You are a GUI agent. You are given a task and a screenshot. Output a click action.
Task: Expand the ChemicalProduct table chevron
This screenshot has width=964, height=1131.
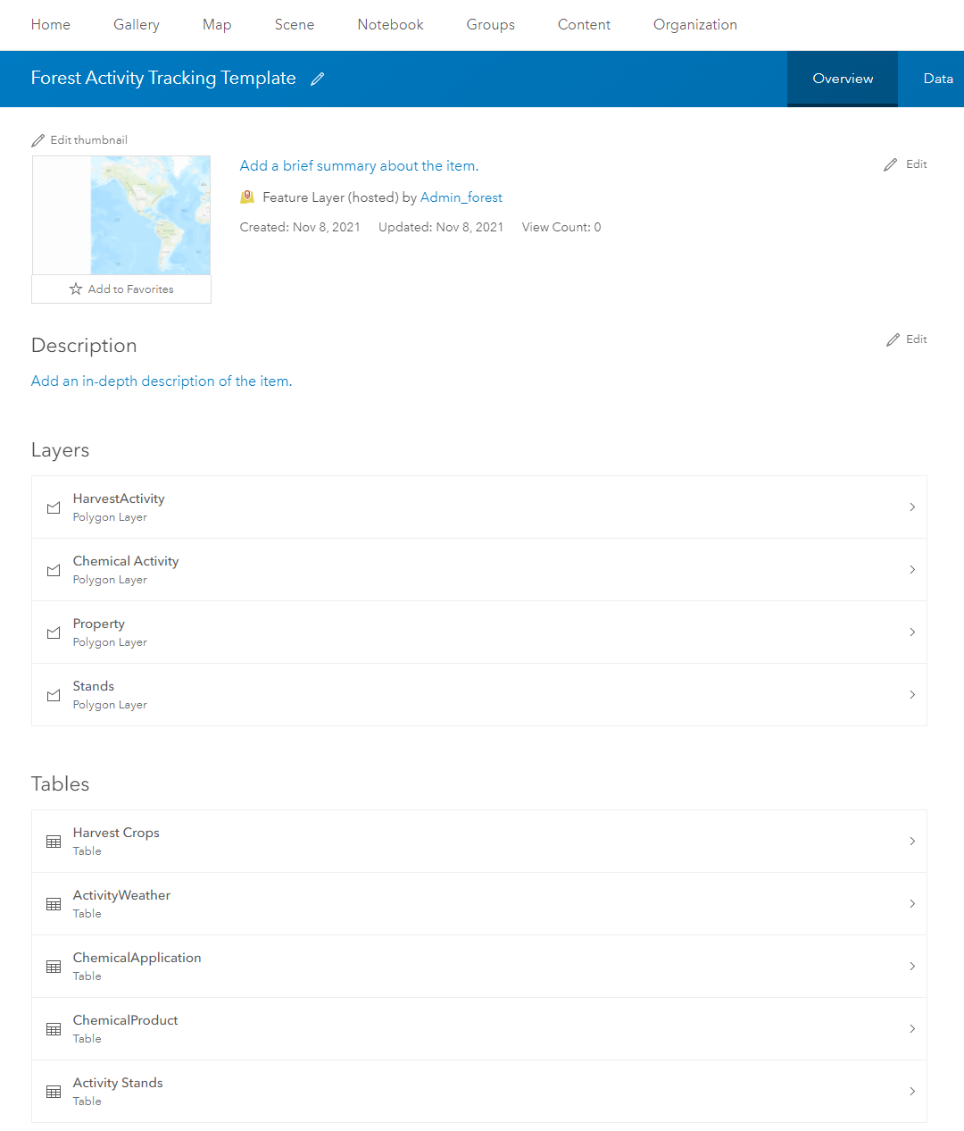click(912, 1029)
